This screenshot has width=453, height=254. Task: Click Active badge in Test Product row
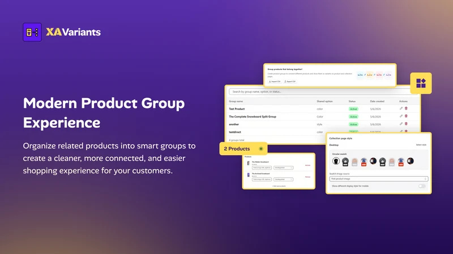(353, 109)
